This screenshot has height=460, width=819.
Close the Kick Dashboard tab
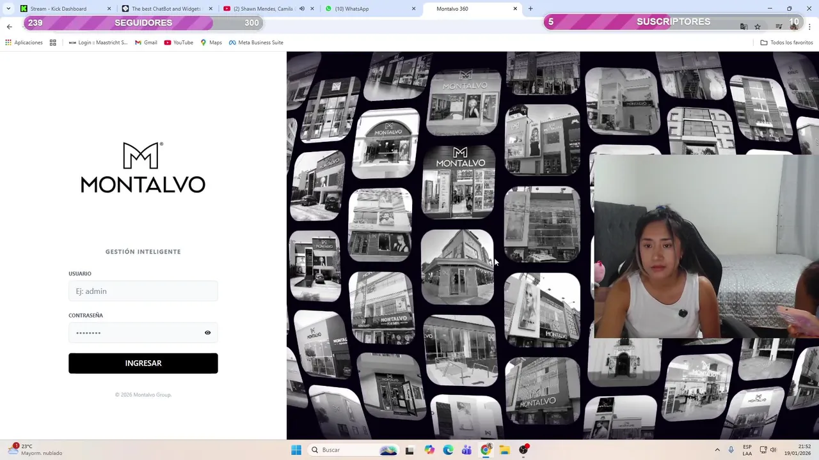pyautogui.click(x=109, y=9)
